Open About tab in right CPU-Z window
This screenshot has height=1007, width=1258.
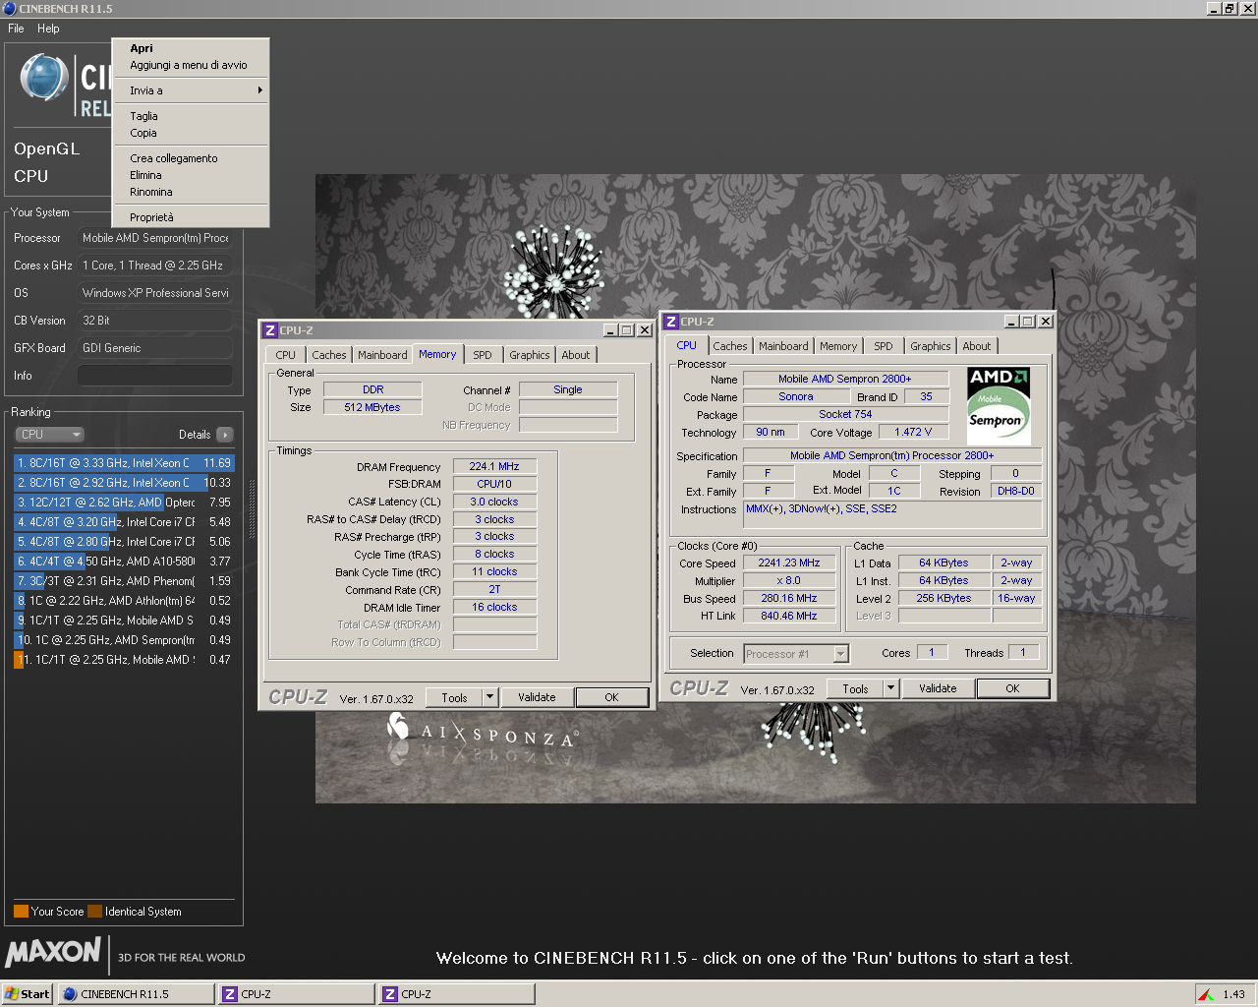tap(977, 346)
